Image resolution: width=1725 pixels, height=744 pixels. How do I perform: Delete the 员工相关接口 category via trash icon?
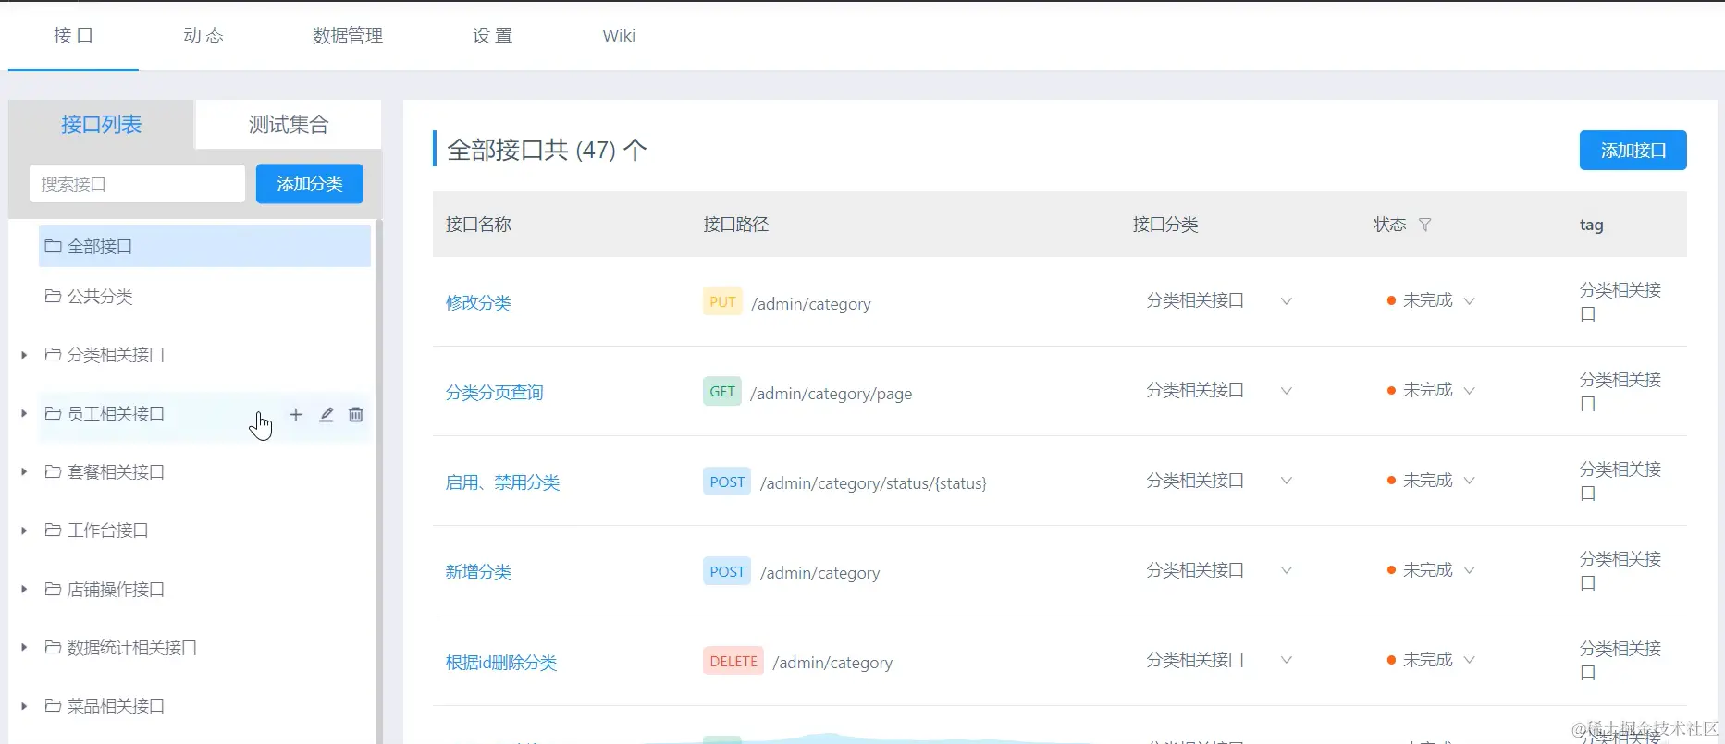coord(356,415)
